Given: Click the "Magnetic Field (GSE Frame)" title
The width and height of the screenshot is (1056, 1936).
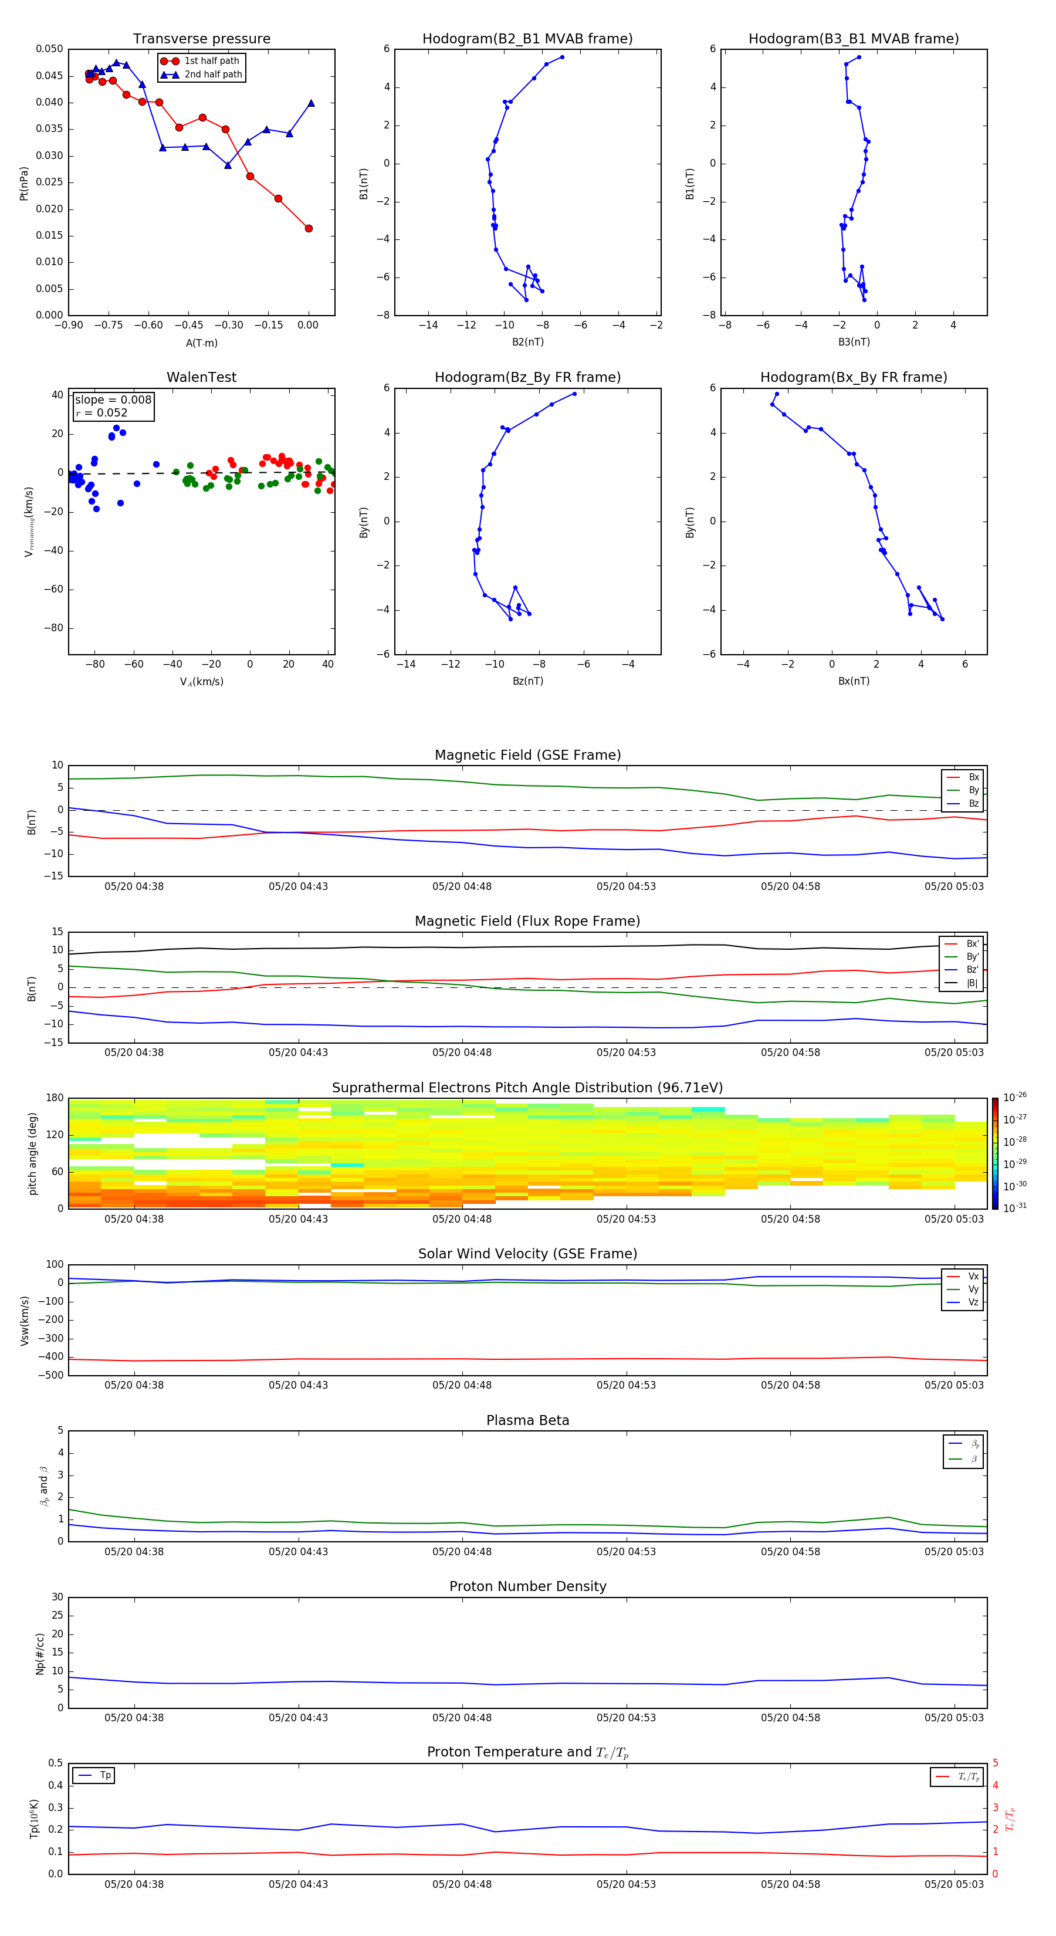Looking at the screenshot, I should [527, 755].
